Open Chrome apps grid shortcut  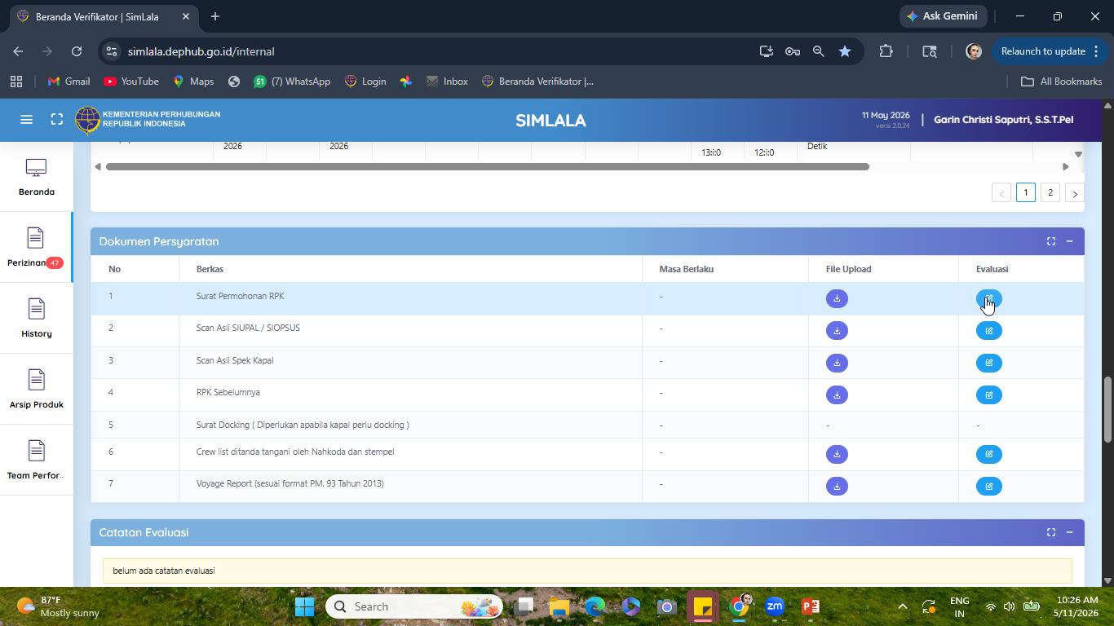pyautogui.click(x=16, y=82)
